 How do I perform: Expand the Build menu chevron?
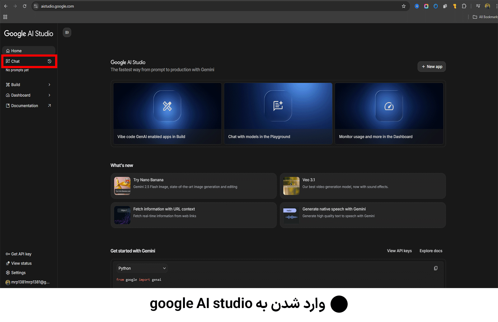[x=49, y=85]
